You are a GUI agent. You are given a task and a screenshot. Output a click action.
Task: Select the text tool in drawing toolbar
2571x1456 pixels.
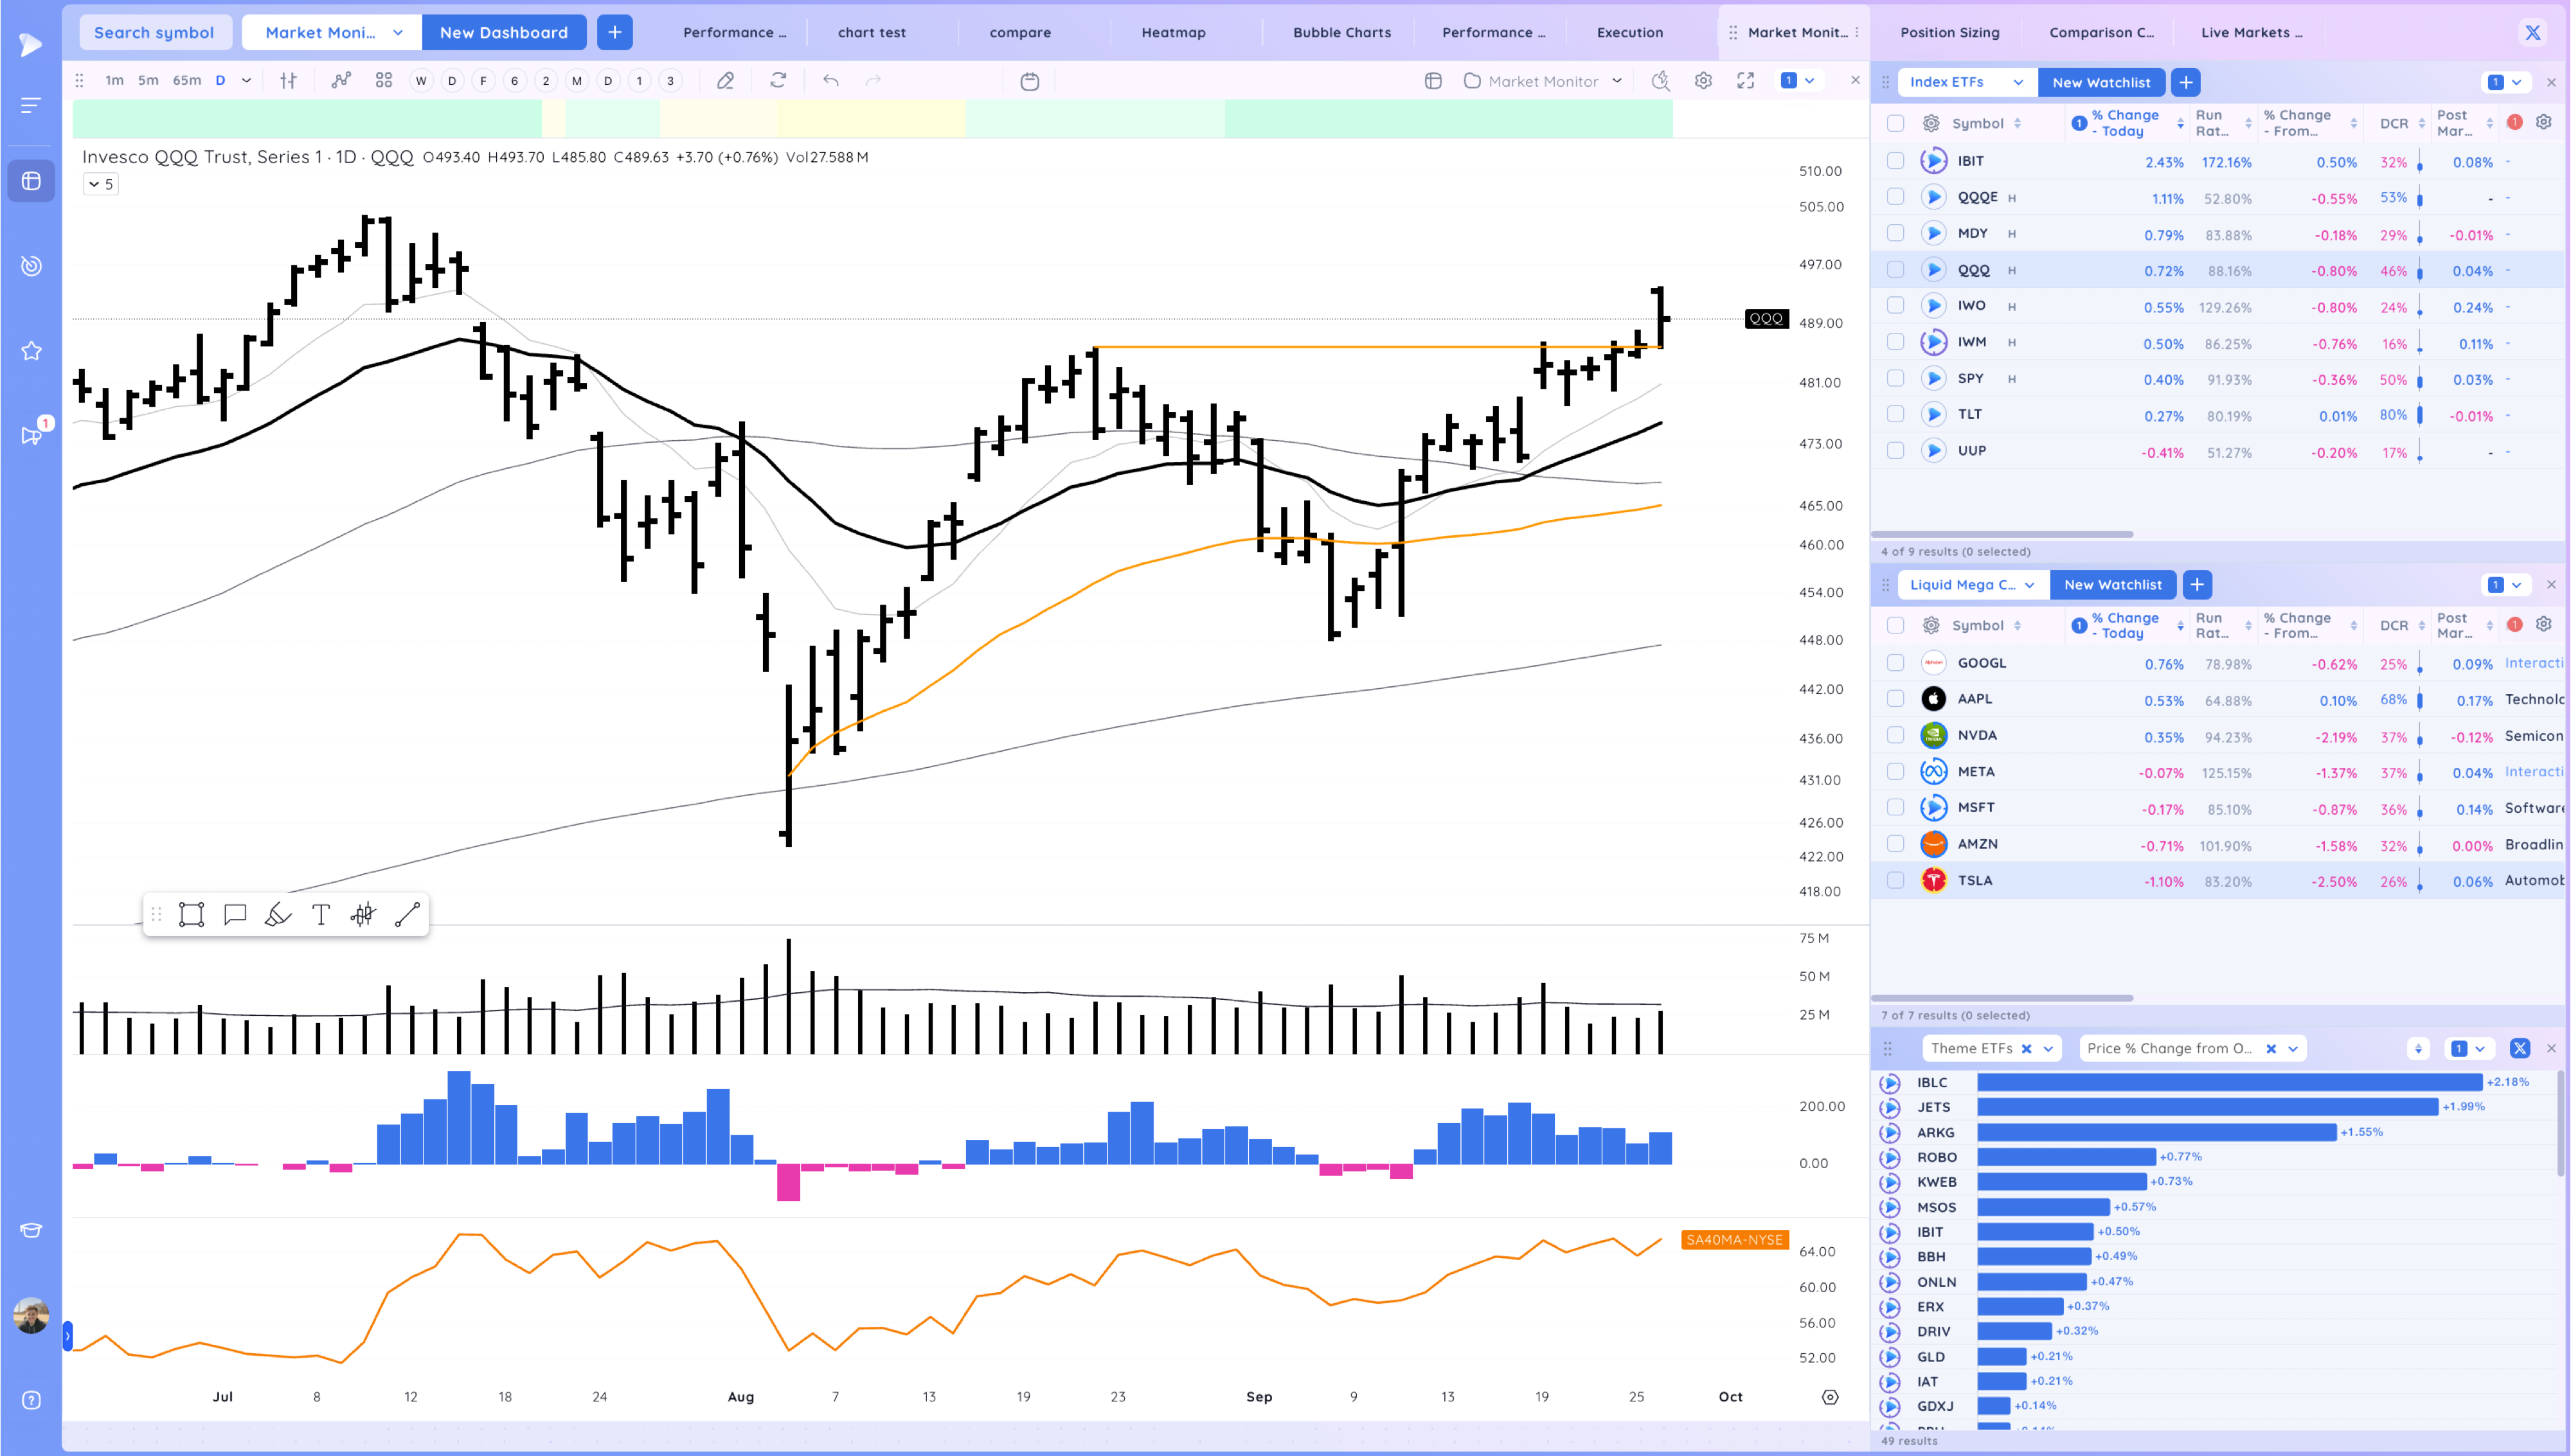pos(320,915)
